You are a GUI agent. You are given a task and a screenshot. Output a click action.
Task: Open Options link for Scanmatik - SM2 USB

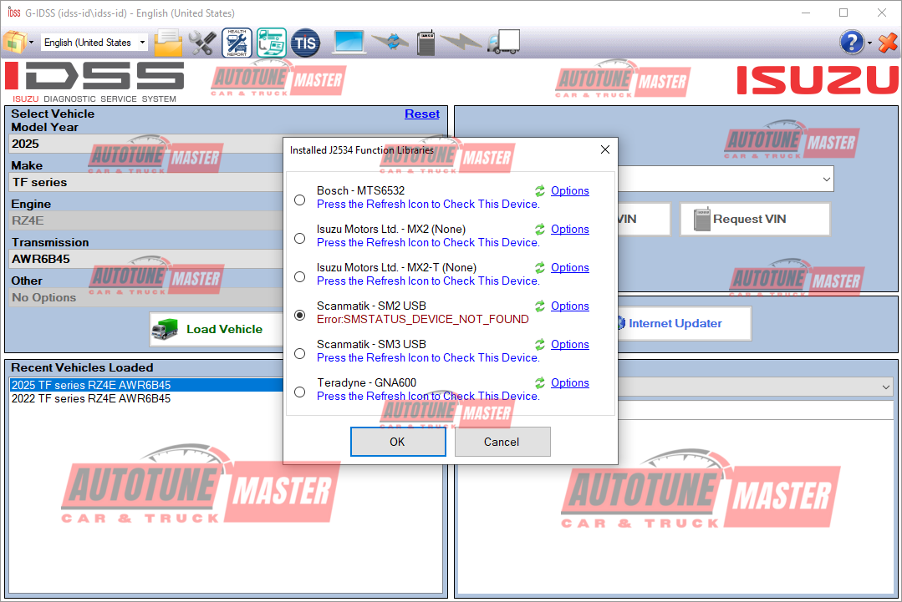click(x=569, y=306)
